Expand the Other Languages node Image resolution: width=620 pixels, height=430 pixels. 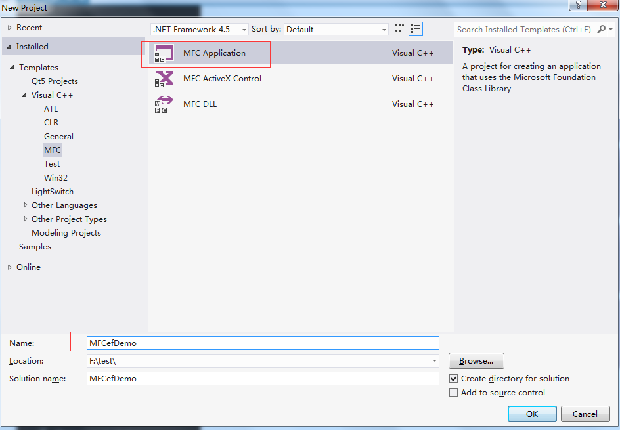coord(26,205)
